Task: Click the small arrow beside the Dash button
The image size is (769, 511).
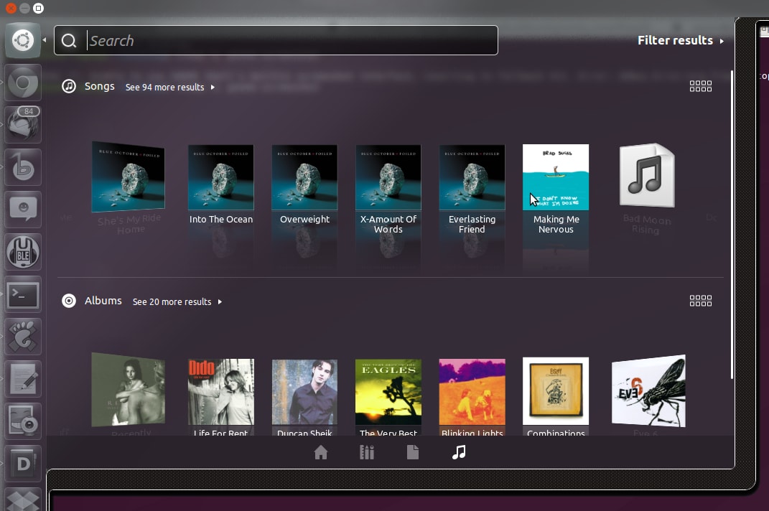Action: (44, 40)
